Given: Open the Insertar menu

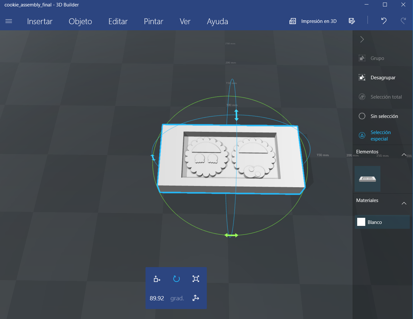Looking at the screenshot, I should pos(40,21).
